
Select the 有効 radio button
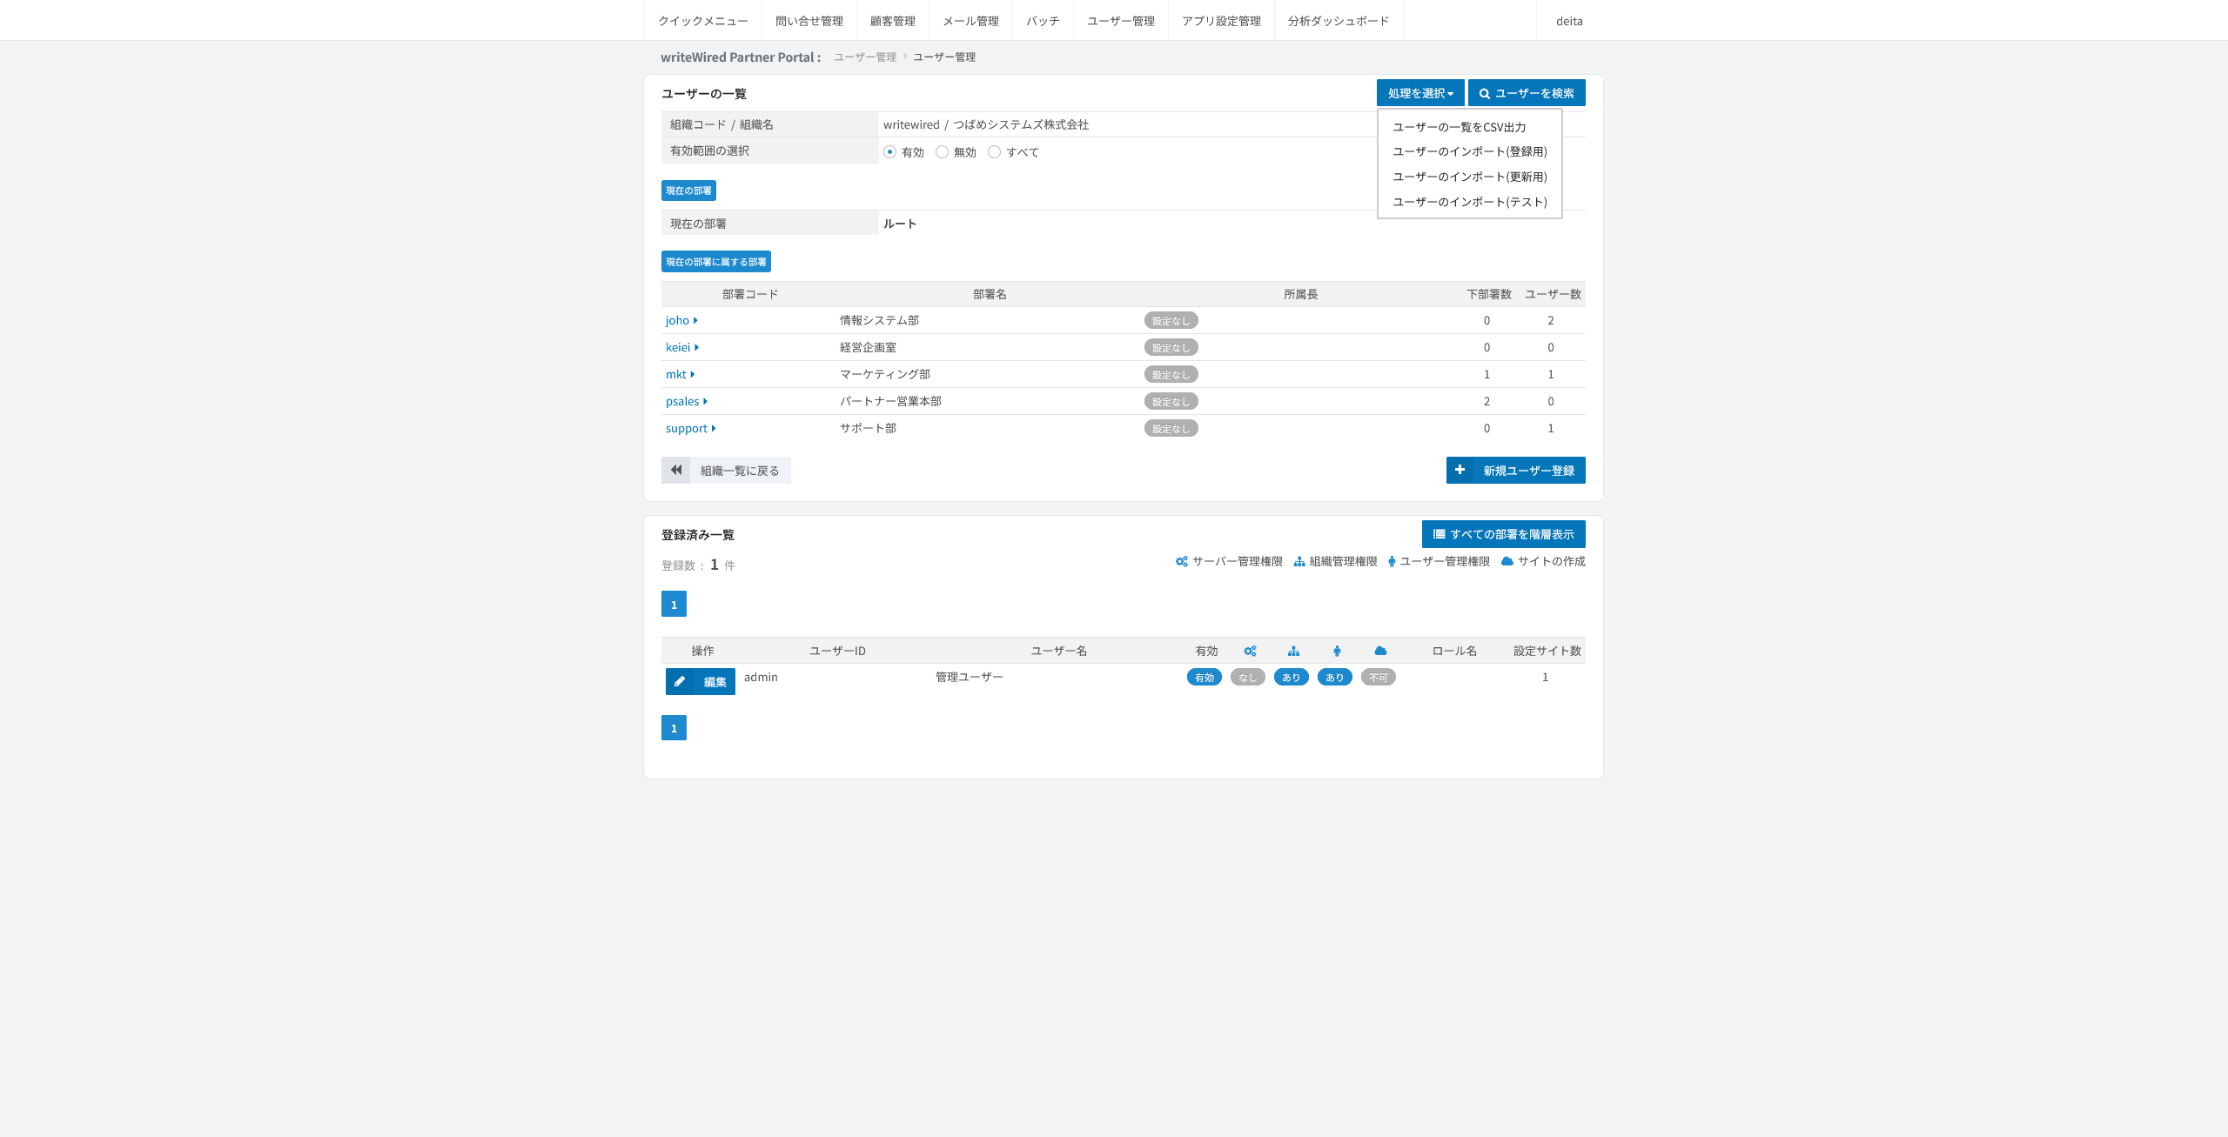889,152
